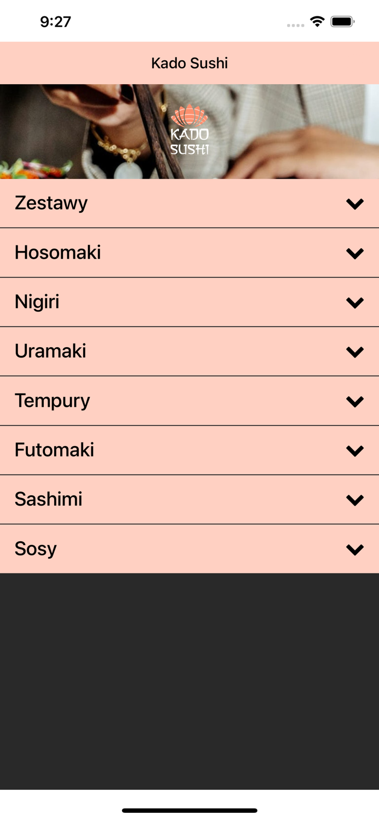This screenshot has height=820, width=379.
Task: Toggle the Hosomaki accordion section
Action: coord(189,252)
